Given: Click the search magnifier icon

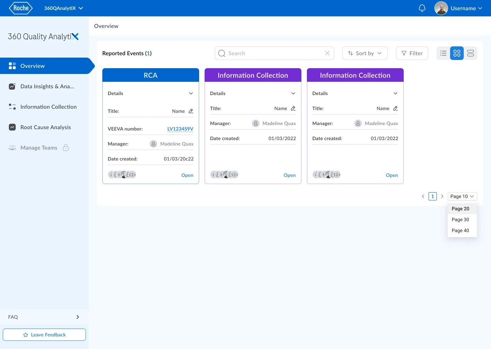Looking at the screenshot, I should 222,53.
